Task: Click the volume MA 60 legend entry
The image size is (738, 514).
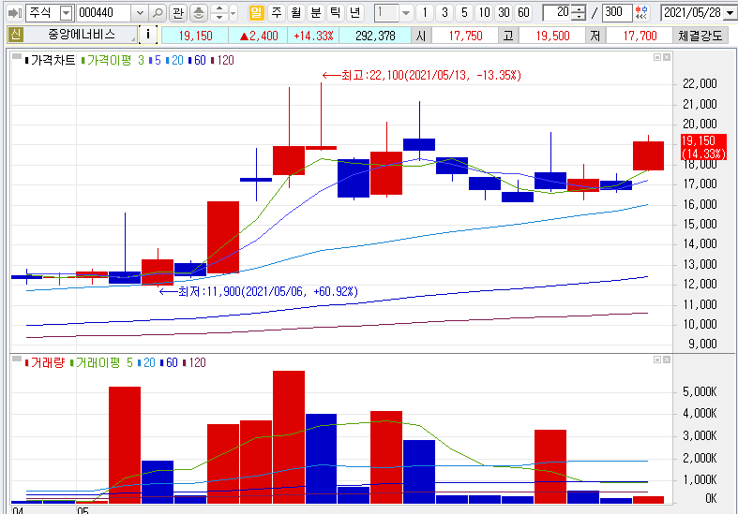Action: tap(169, 362)
